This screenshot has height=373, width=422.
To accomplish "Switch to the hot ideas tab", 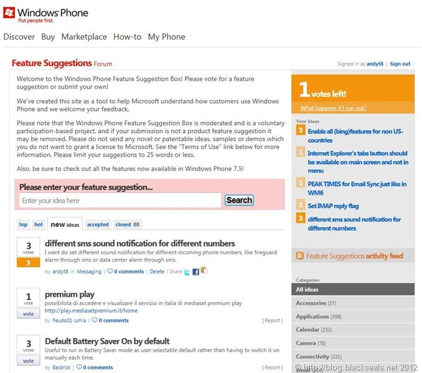I will (x=39, y=224).
